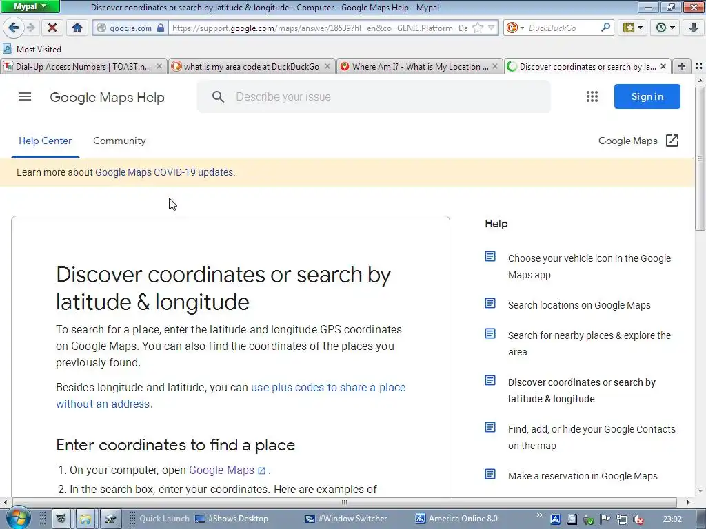Close the Where Am I? tab
This screenshot has height=529, width=706.
[495, 66]
